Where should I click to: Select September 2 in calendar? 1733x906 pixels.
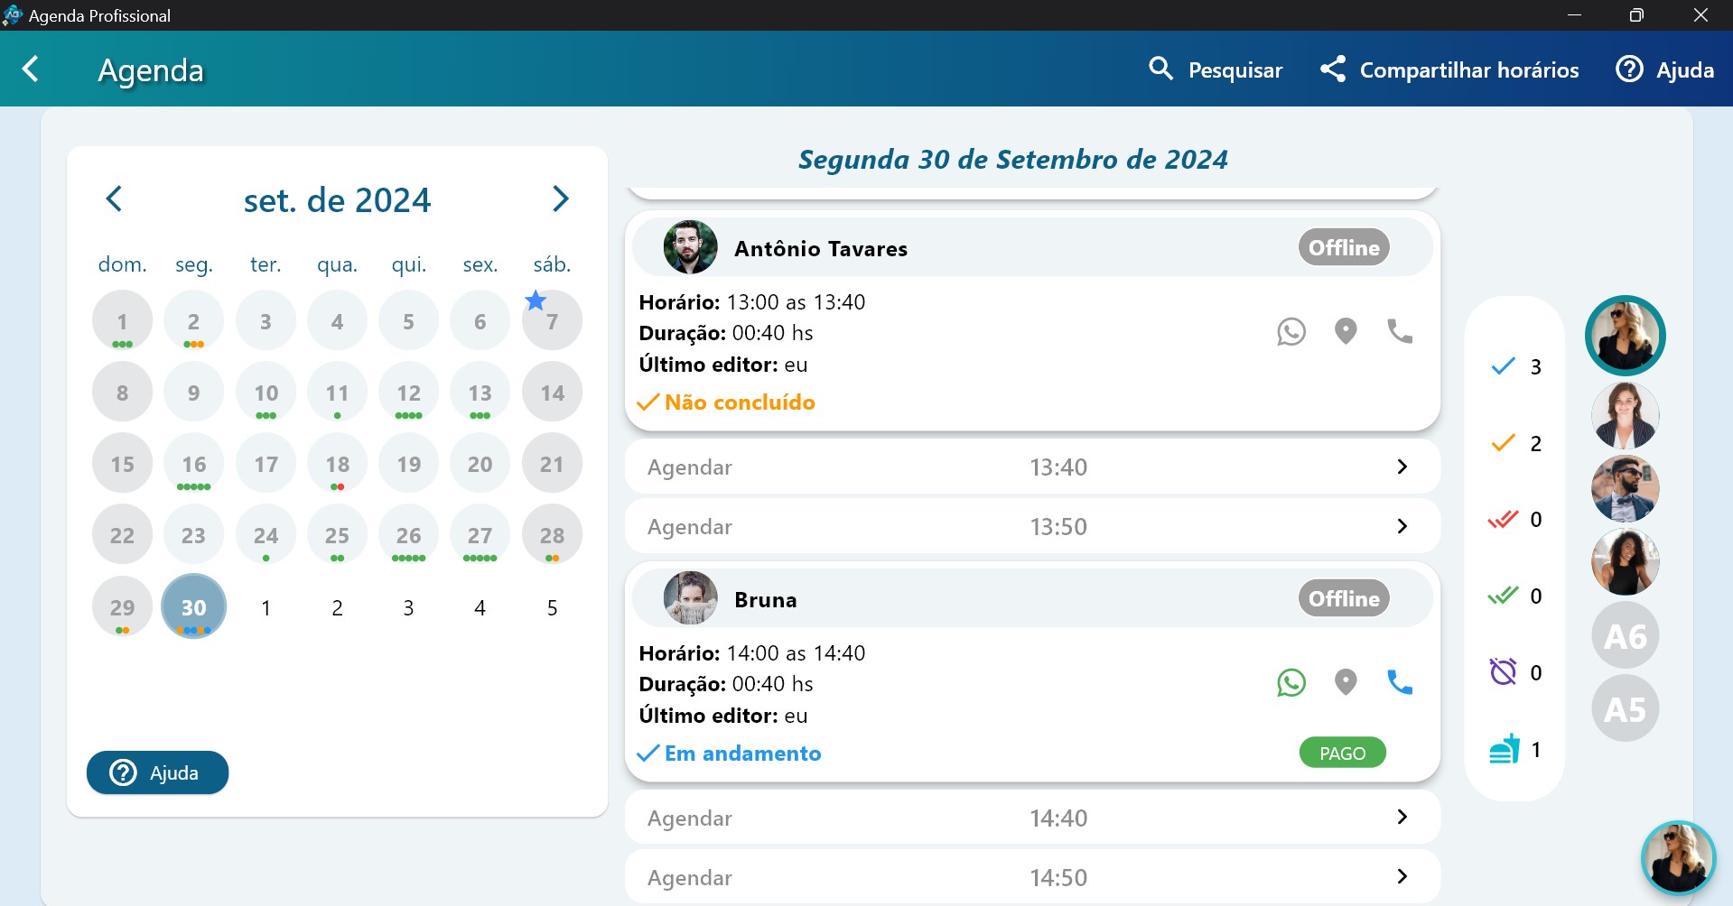tap(193, 320)
